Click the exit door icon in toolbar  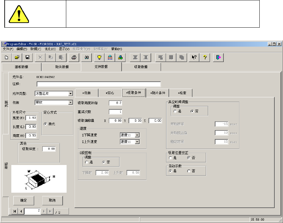point(218,57)
